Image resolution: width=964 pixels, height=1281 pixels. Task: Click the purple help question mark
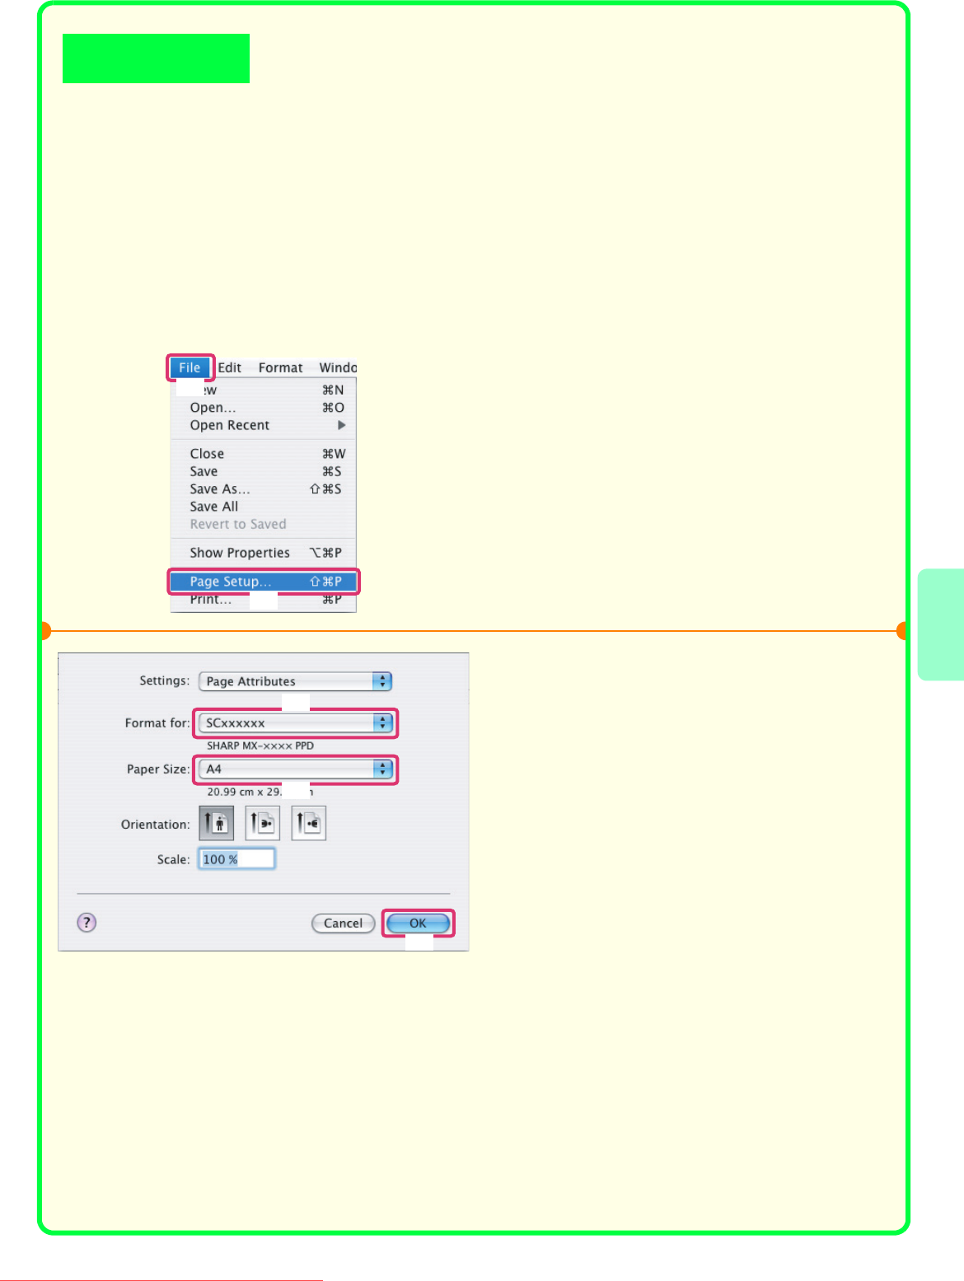pyautogui.click(x=87, y=923)
